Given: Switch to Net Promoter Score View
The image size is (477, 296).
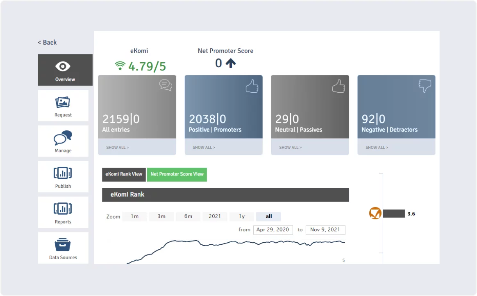Looking at the screenshot, I should pos(177,174).
